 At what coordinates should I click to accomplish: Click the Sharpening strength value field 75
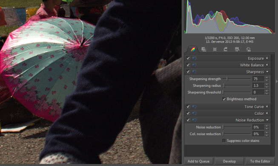coord(258,79)
